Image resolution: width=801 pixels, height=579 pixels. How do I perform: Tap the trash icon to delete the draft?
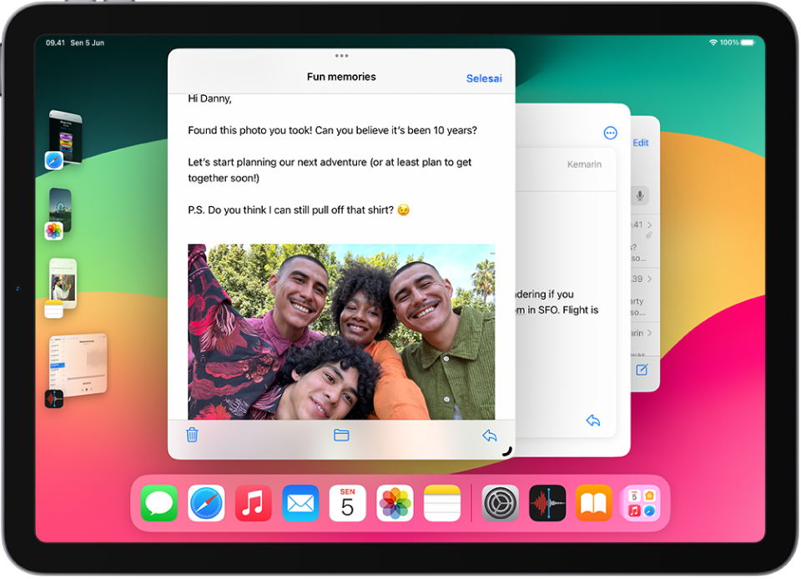193,435
